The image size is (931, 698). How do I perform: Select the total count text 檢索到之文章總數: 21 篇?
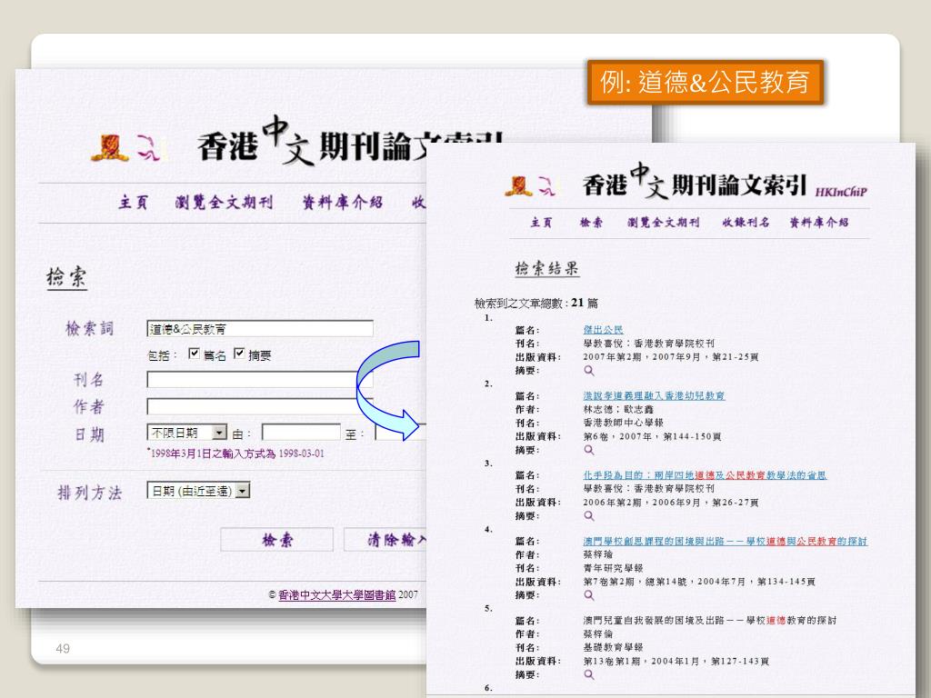click(536, 304)
